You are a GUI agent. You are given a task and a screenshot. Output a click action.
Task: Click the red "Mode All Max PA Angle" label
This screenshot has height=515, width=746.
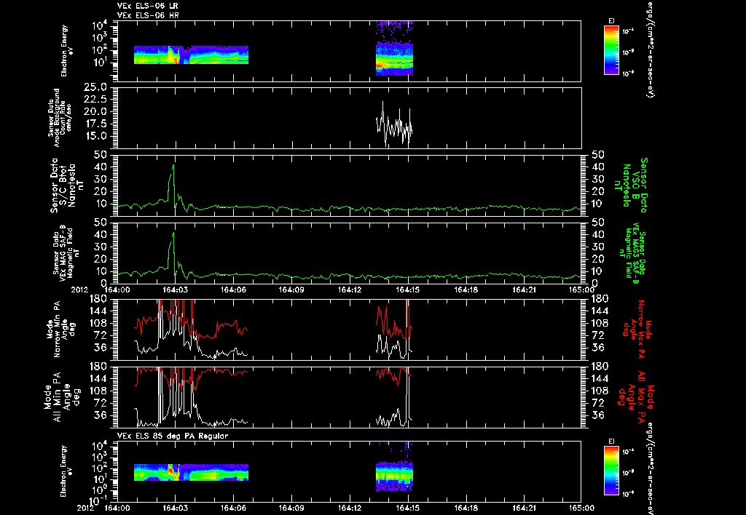pyautogui.click(x=635, y=396)
